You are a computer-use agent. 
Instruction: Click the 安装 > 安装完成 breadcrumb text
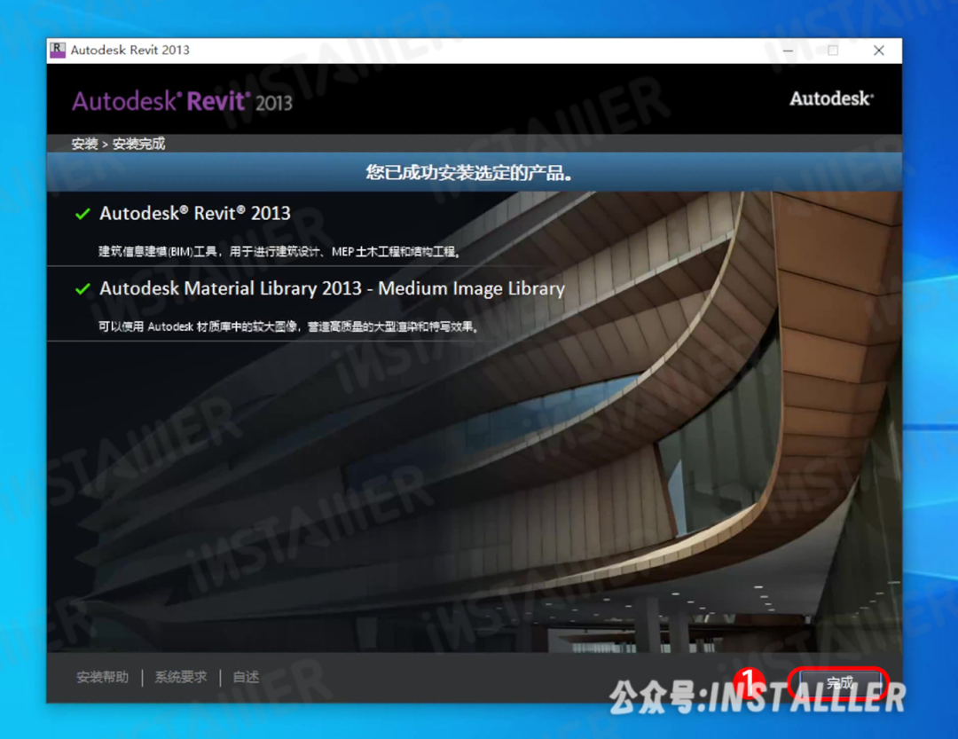pyautogui.click(x=118, y=144)
